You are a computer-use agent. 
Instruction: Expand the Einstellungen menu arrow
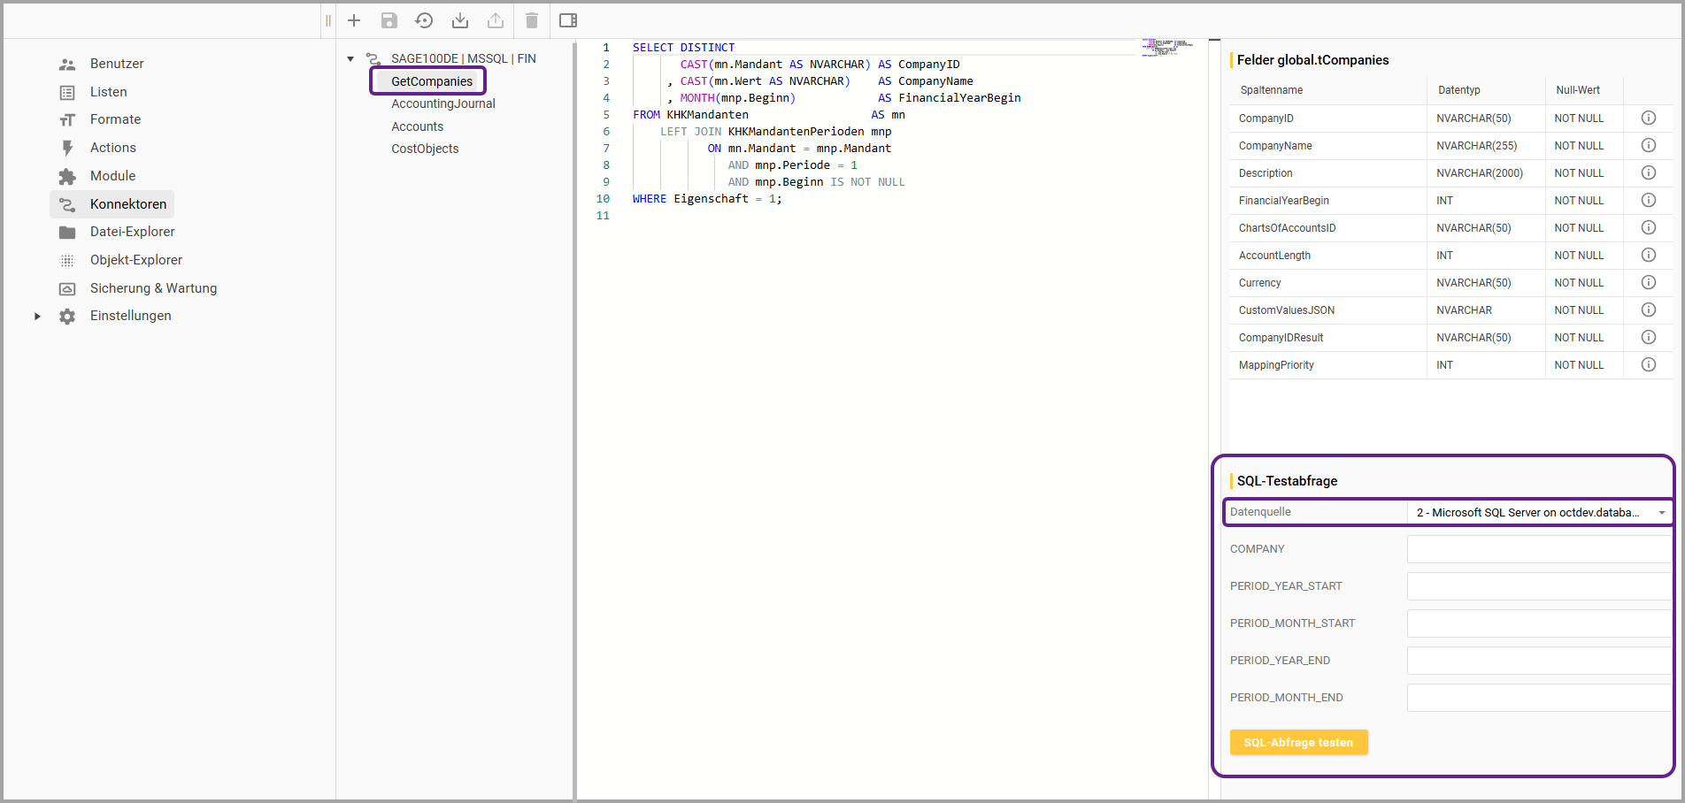coord(37,316)
